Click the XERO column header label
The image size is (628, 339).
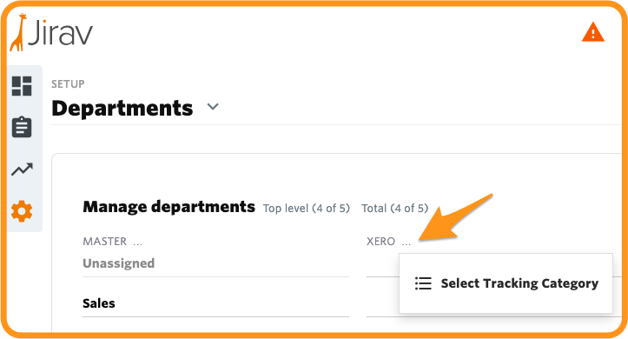(381, 242)
